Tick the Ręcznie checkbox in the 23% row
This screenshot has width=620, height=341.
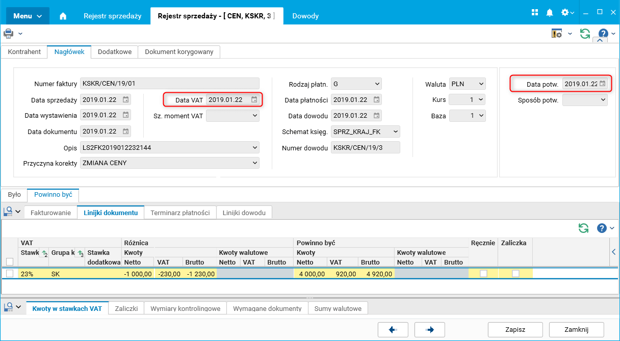[483, 274]
